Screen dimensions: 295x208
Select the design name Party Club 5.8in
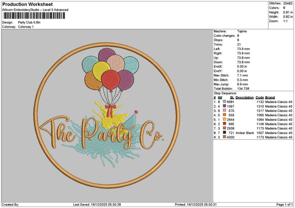pos(29,23)
